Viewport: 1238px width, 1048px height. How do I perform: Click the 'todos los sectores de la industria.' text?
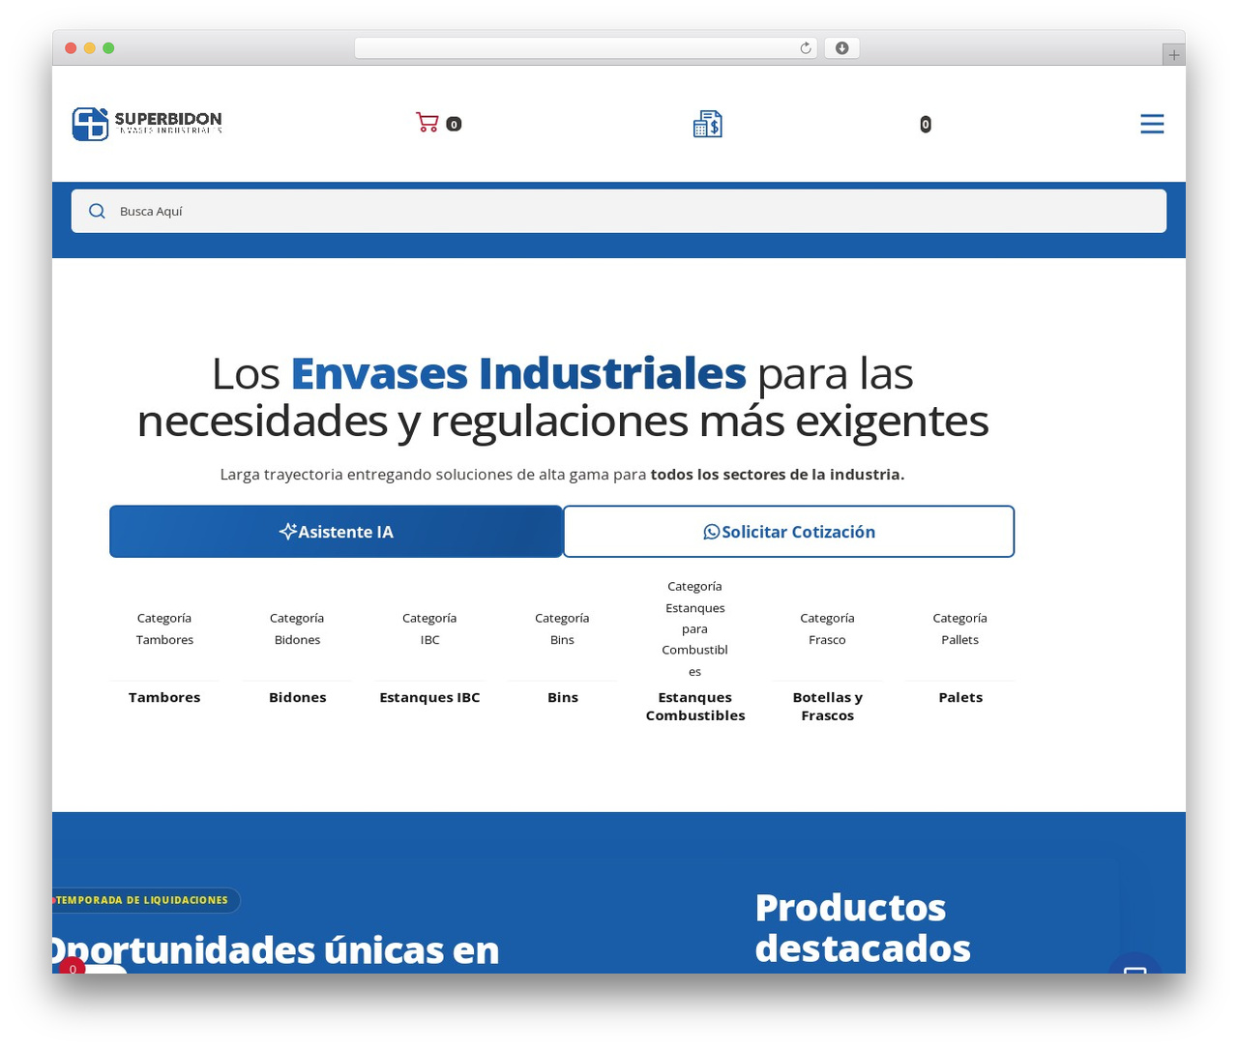778,475
